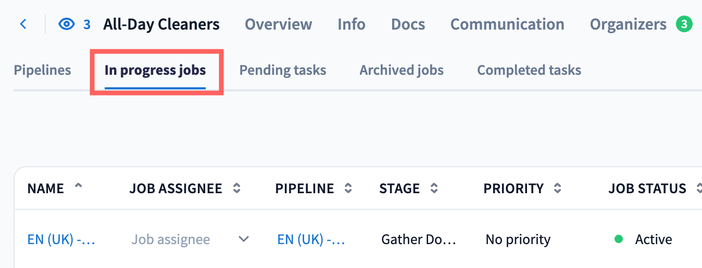Open the EN (UK) job name link

(61, 239)
